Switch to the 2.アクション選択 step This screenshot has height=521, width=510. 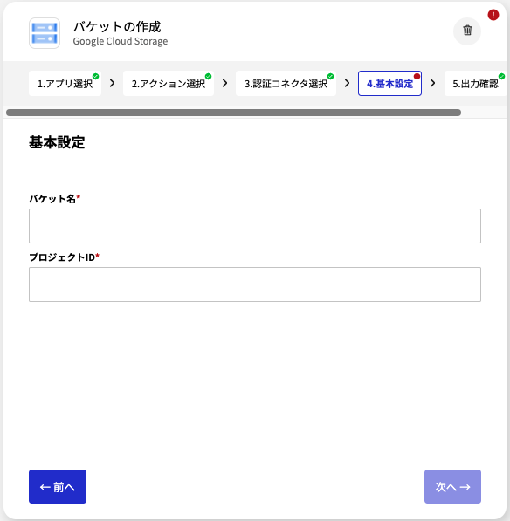tap(169, 84)
